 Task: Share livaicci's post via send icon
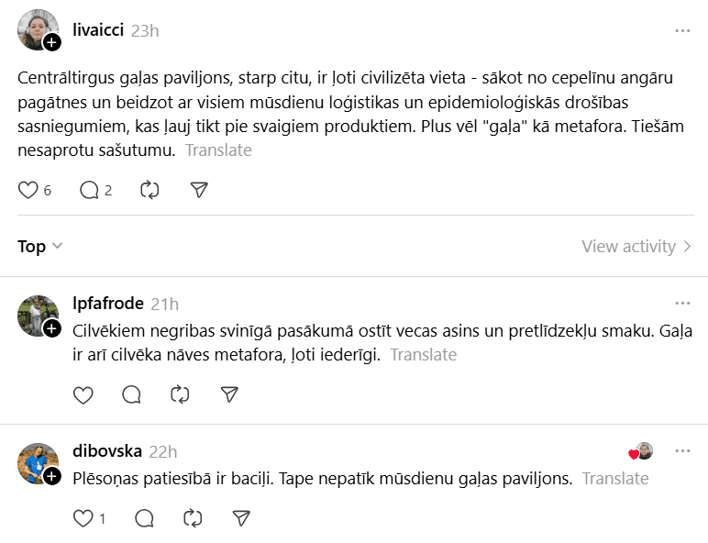(199, 190)
